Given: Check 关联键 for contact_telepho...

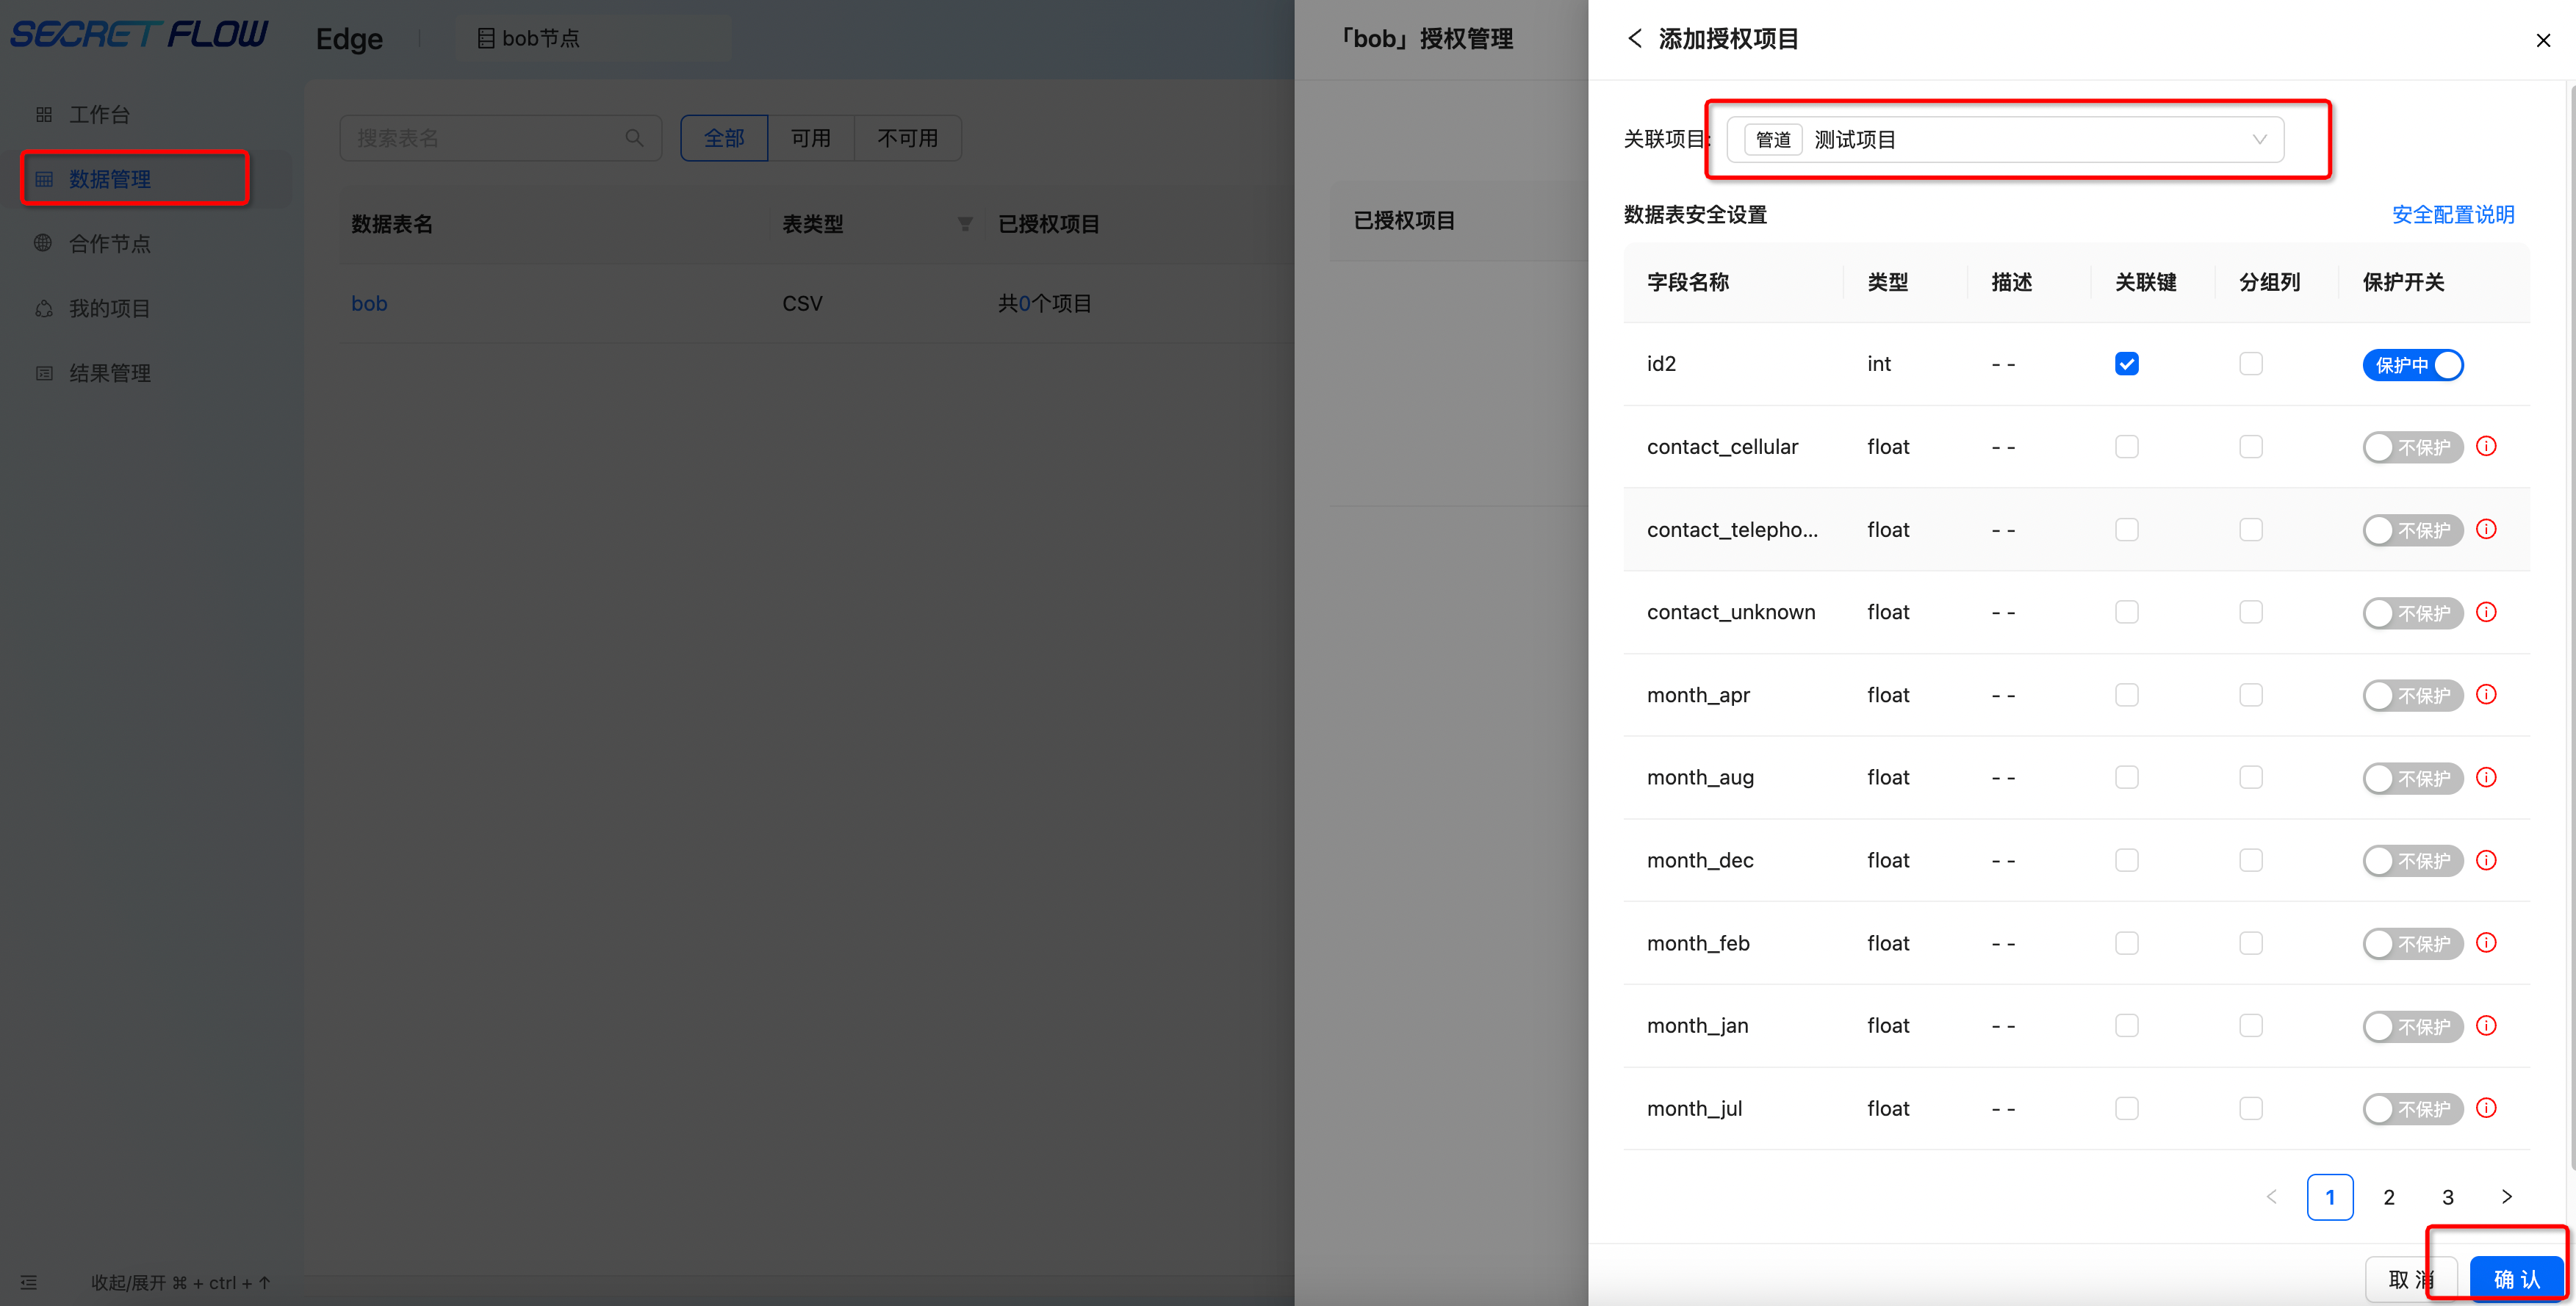Looking at the screenshot, I should point(2126,530).
